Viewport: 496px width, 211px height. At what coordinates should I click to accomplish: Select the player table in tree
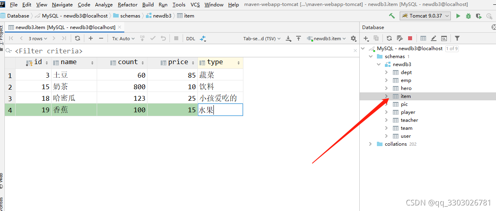point(408,112)
